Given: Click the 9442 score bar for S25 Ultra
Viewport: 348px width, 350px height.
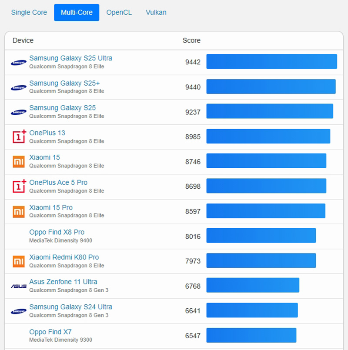Looking at the screenshot, I should coord(271,61).
